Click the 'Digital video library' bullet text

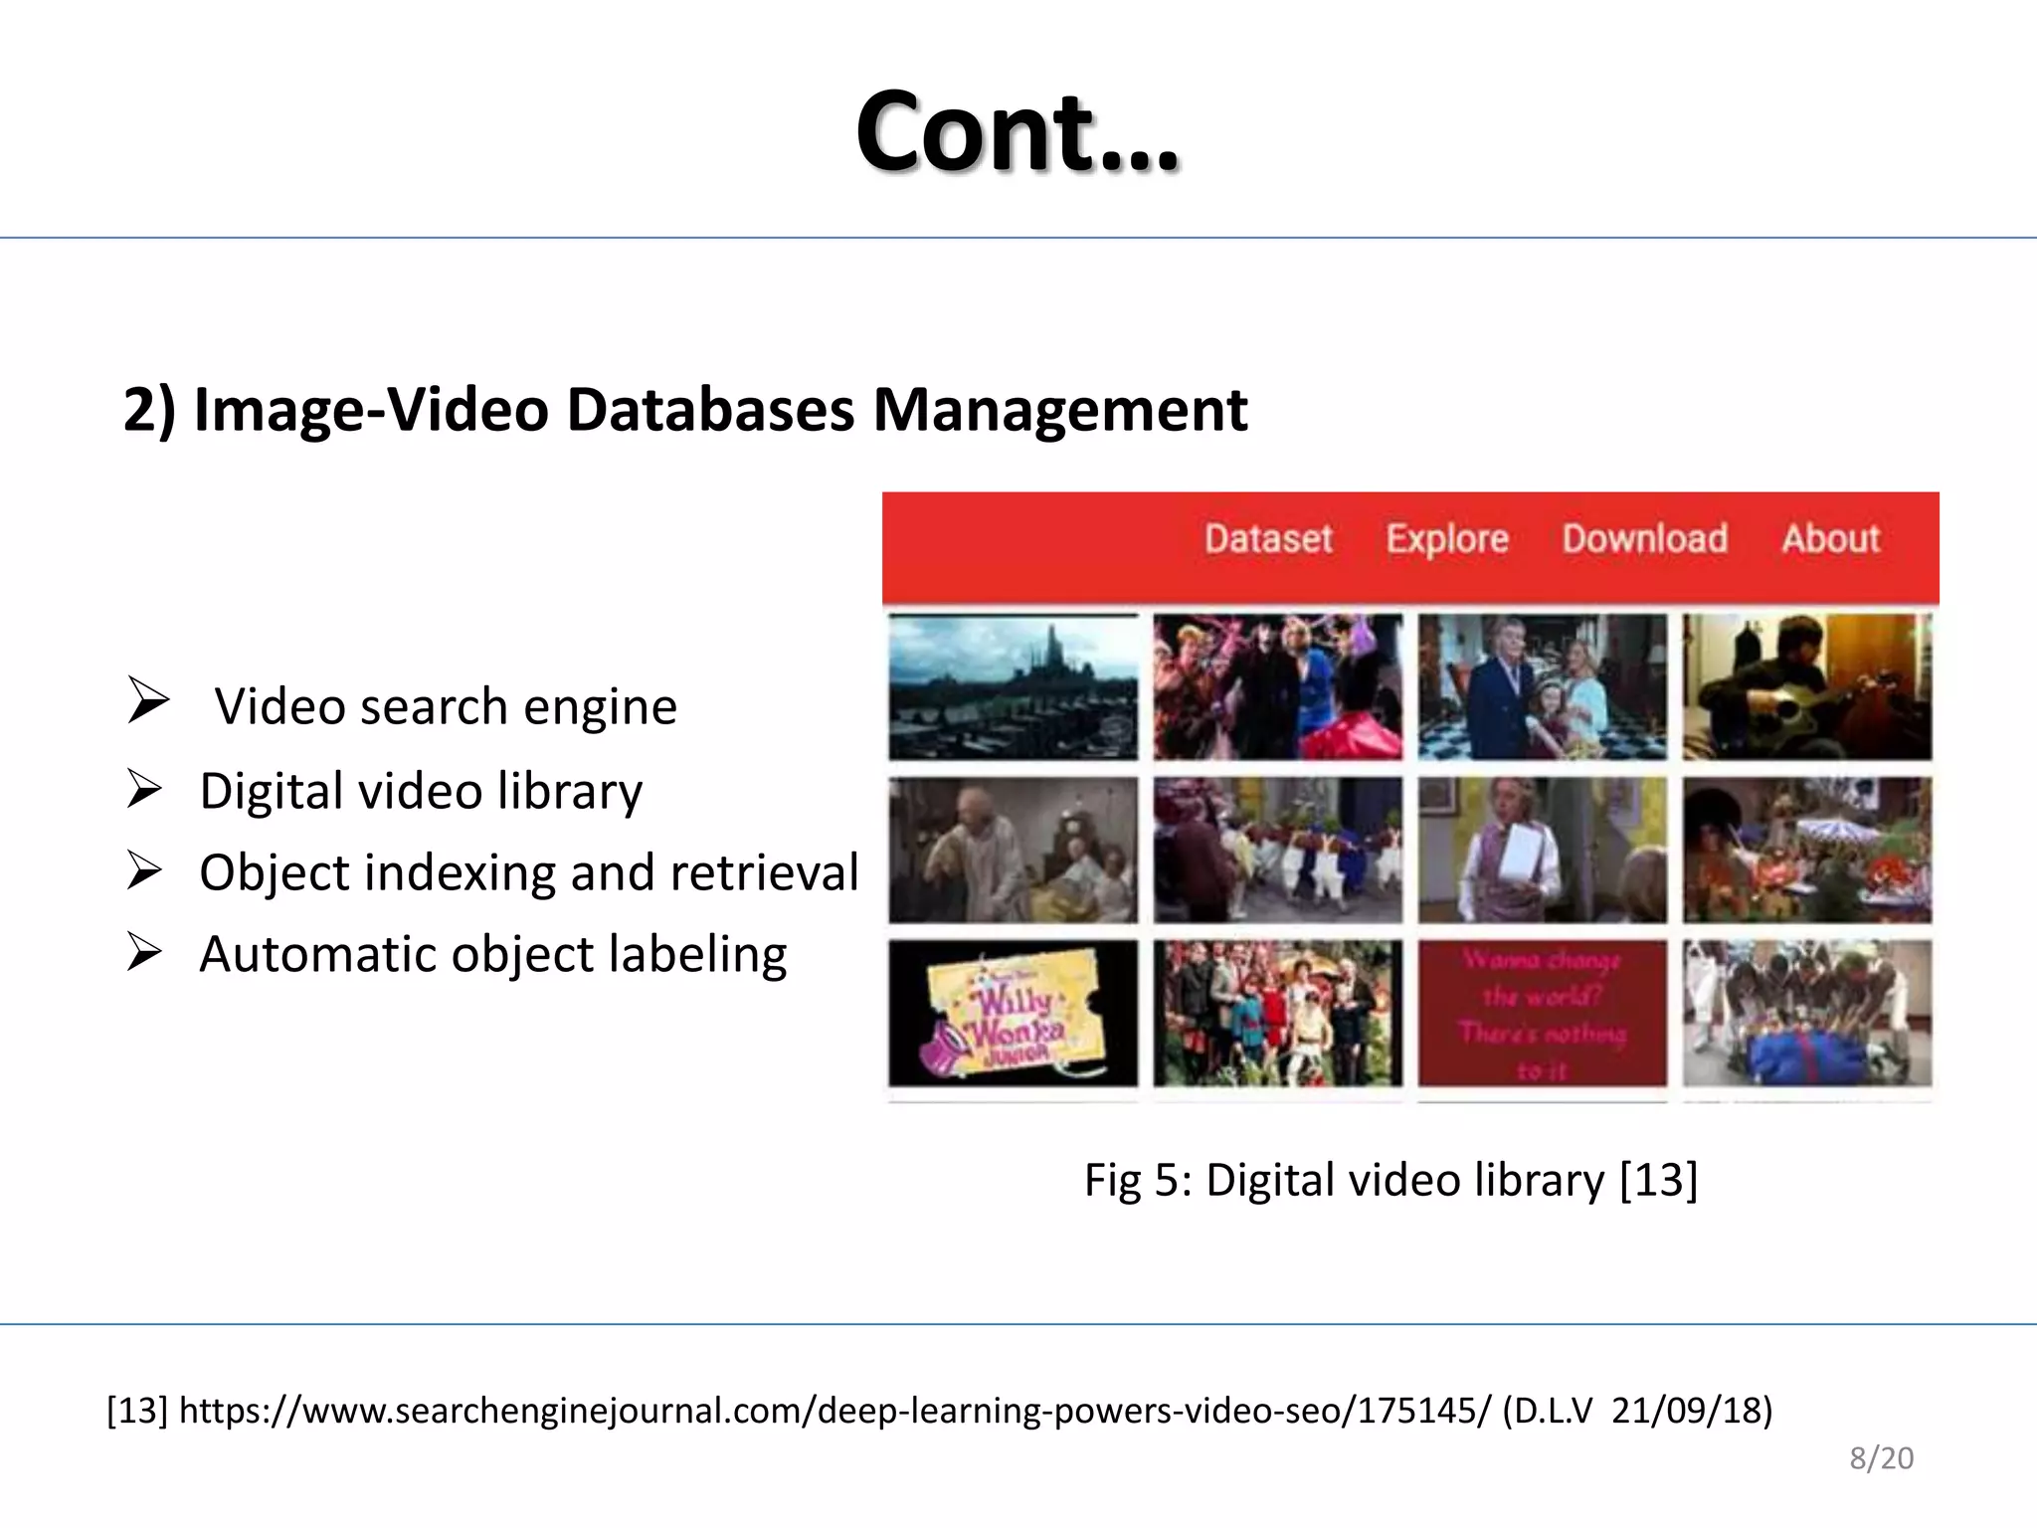click(421, 792)
